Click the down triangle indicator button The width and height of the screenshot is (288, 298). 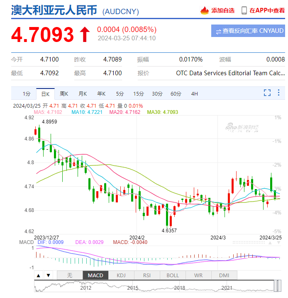[x=48, y=275]
